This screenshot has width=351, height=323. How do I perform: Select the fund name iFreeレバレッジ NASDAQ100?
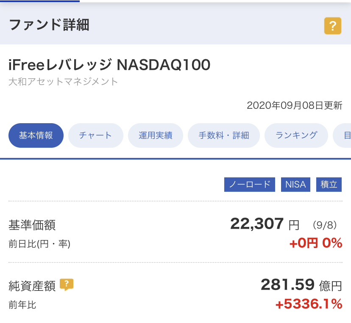tap(109, 65)
